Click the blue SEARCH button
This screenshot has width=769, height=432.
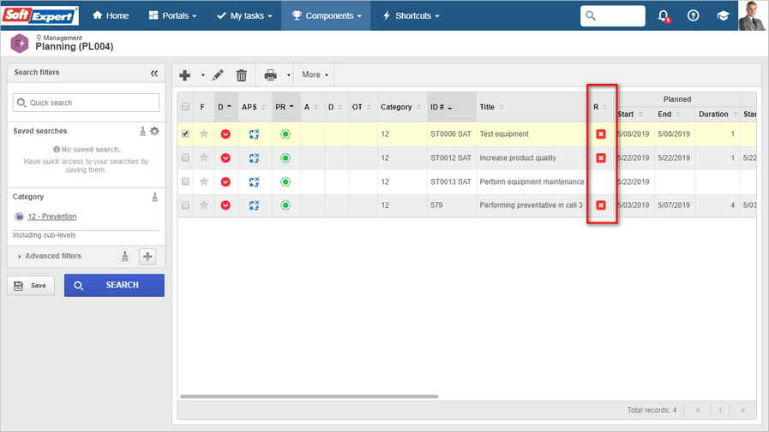pyautogui.click(x=114, y=285)
